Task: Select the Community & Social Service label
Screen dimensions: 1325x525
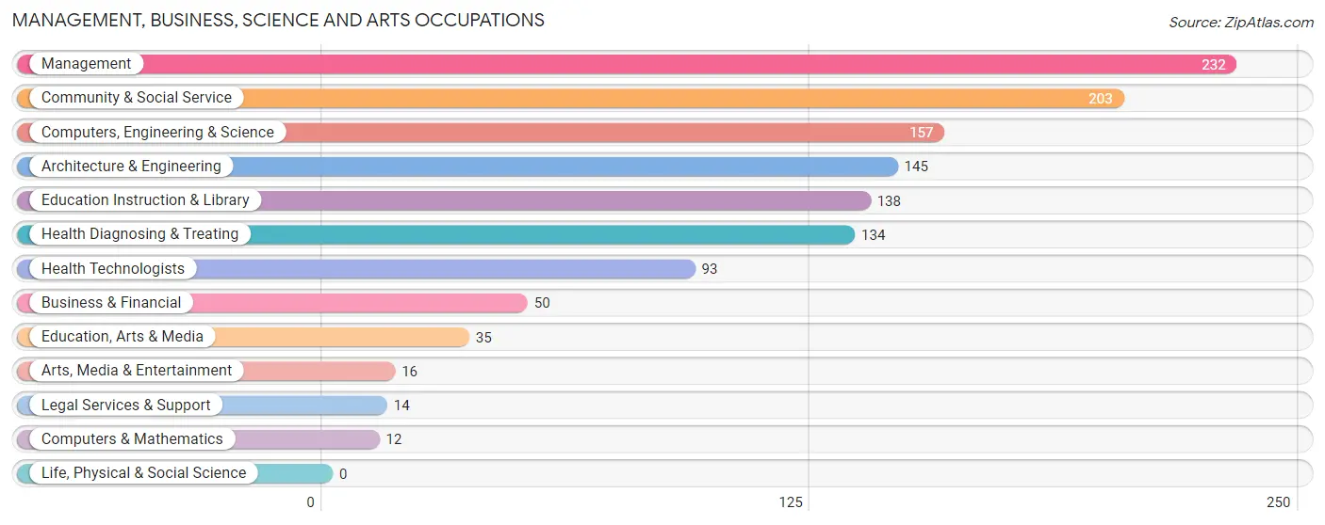Action: point(137,98)
